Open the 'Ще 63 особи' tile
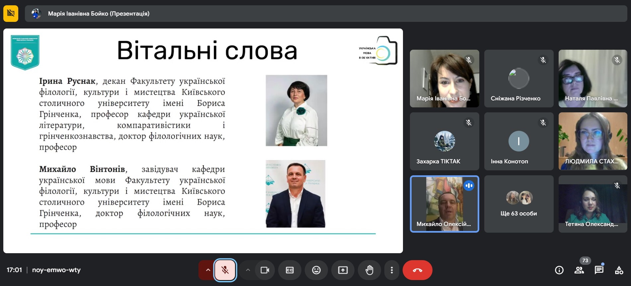 pyautogui.click(x=518, y=204)
